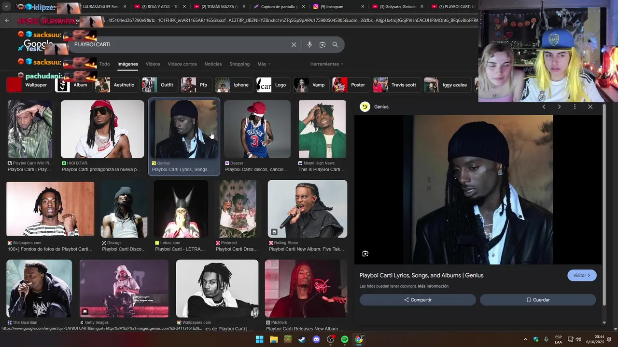
Task: Show next image in Genius preview panel
Action: pyautogui.click(x=559, y=107)
